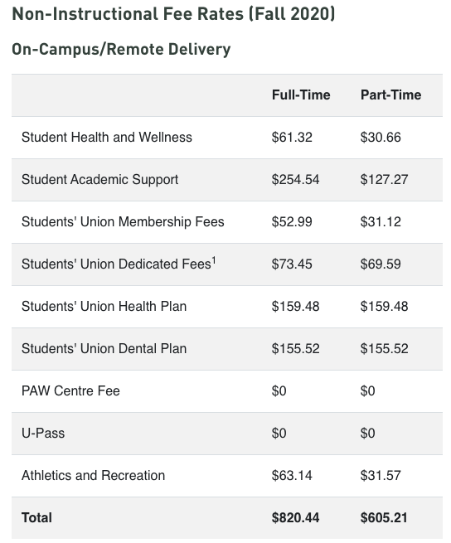Click the Part-Time column header

tap(391, 95)
